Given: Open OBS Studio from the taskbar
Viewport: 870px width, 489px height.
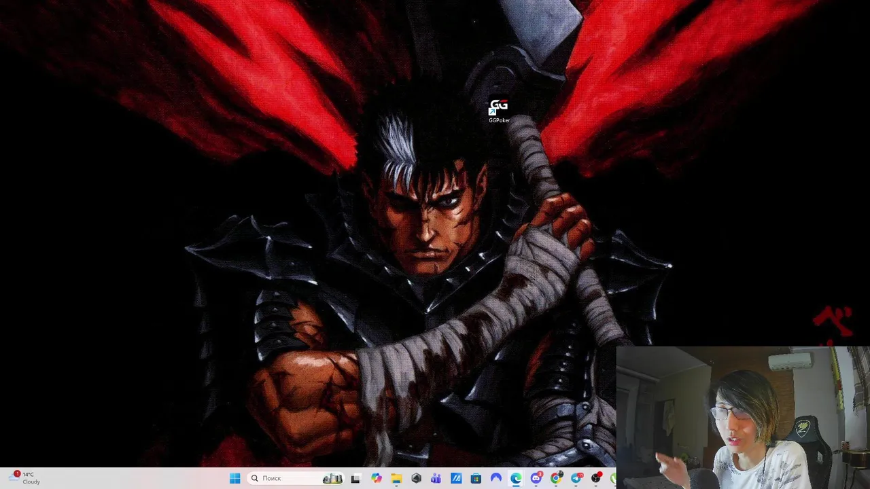Looking at the screenshot, I should [596, 478].
